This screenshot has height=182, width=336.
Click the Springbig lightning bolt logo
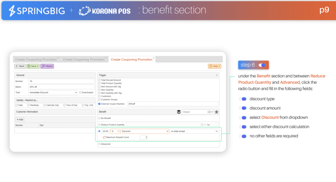12,10
